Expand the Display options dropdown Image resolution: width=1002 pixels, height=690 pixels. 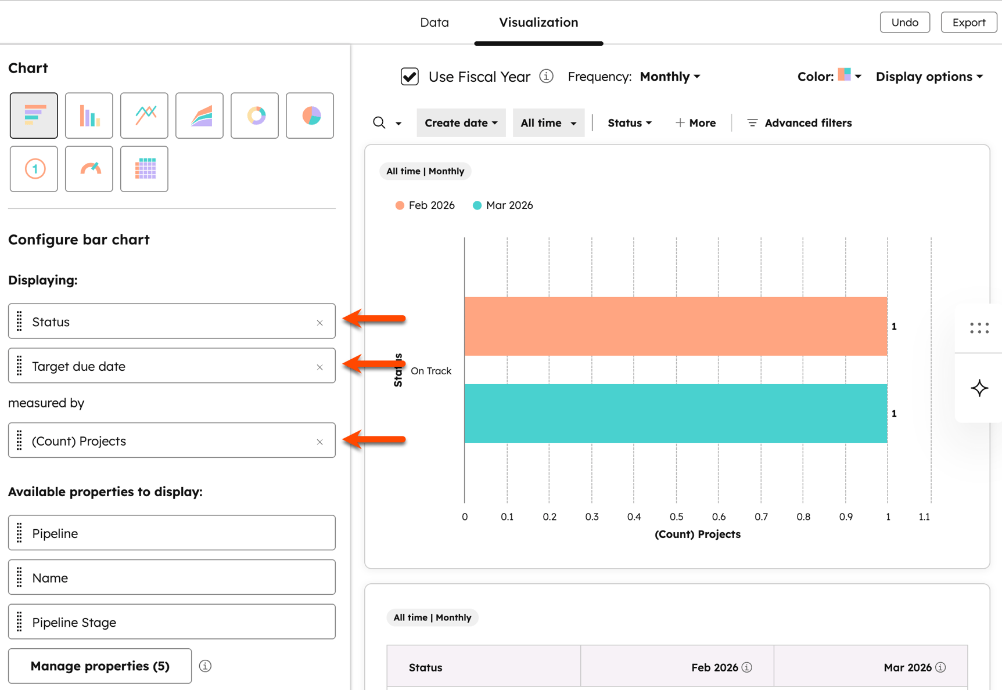click(929, 77)
